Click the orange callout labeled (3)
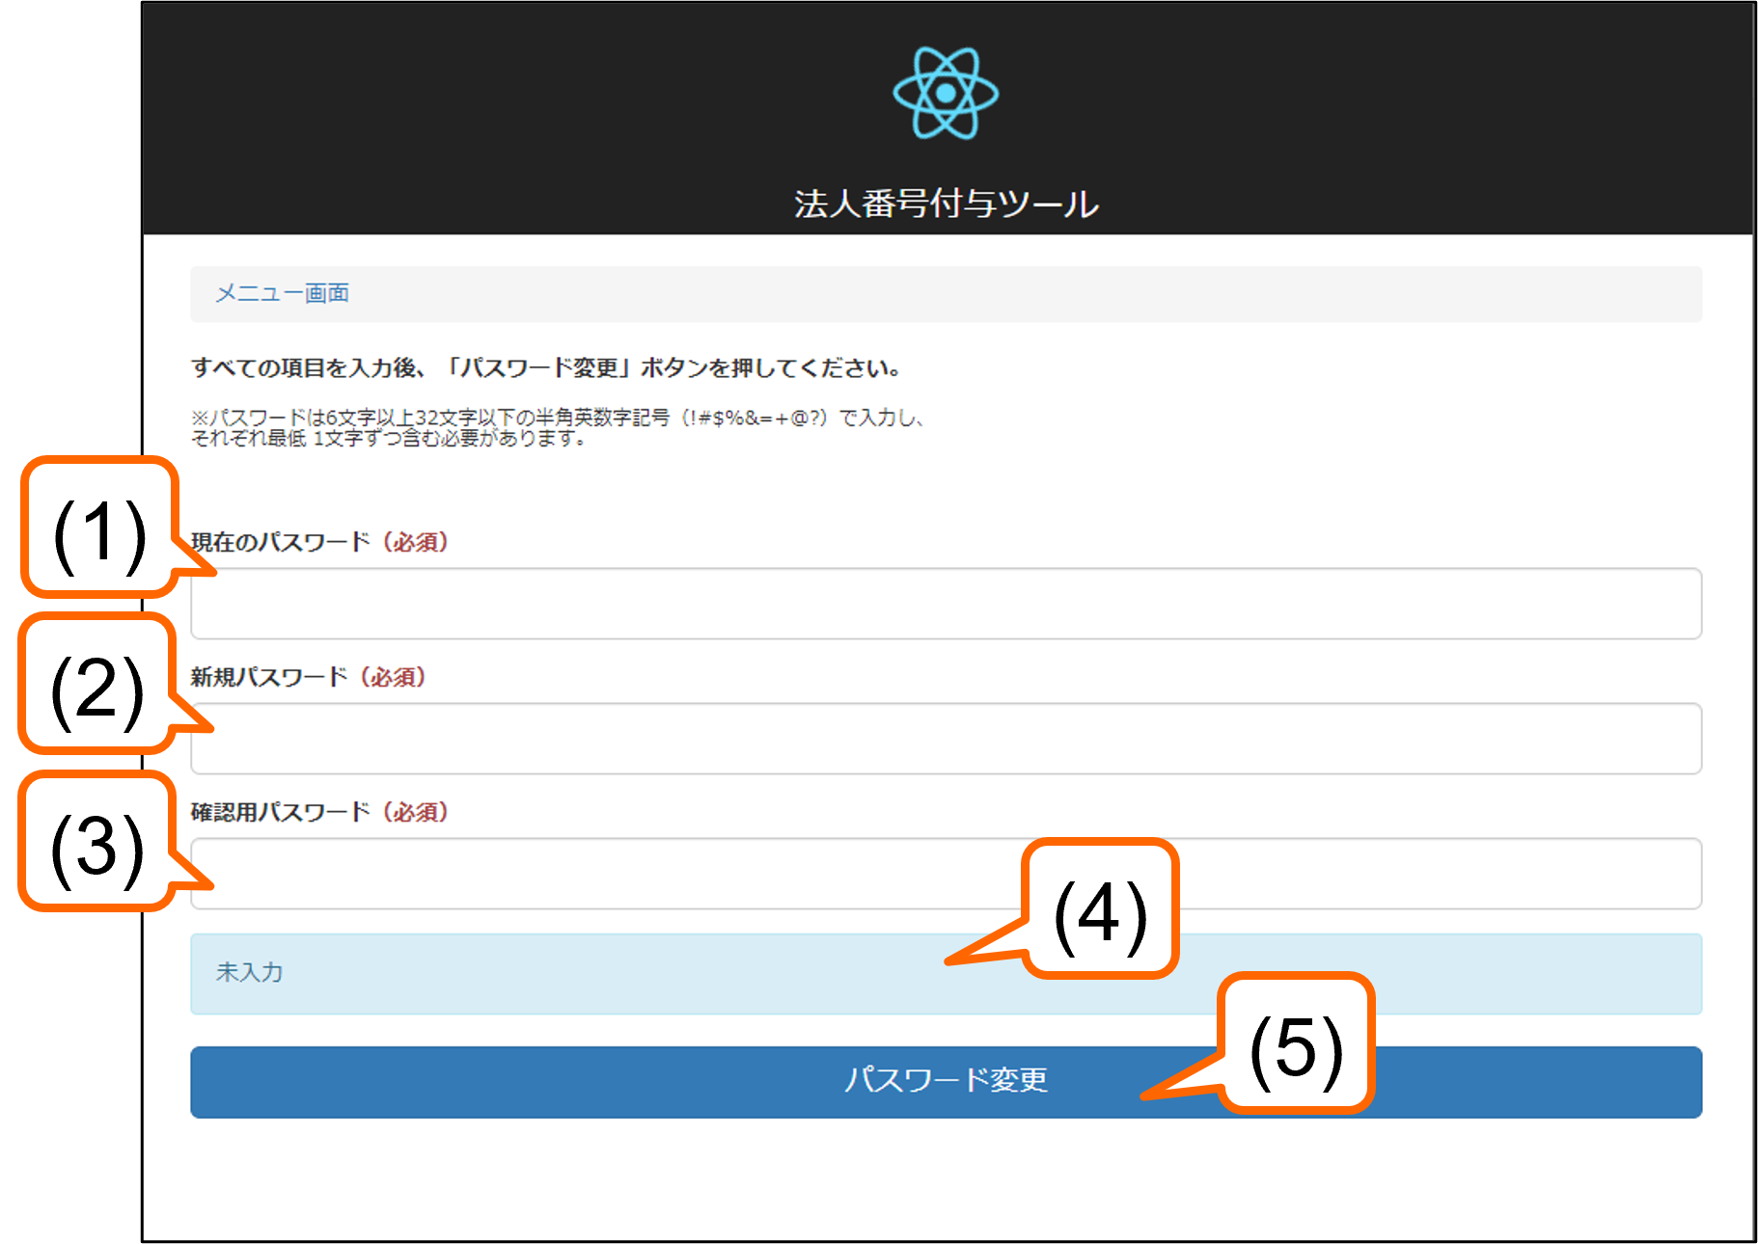Image resolution: width=1758 pixels, height=1244 pixels. (97, 842)
